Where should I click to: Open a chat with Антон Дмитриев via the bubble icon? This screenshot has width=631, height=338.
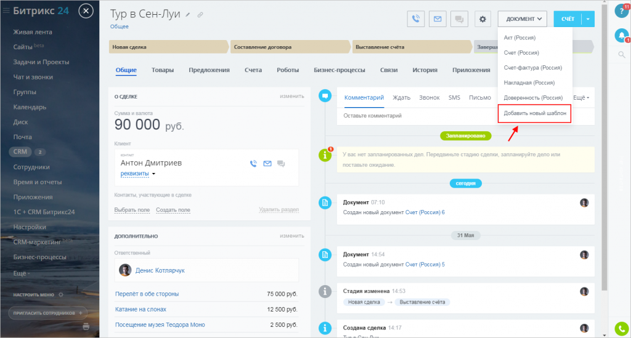[x=281, y=164]
